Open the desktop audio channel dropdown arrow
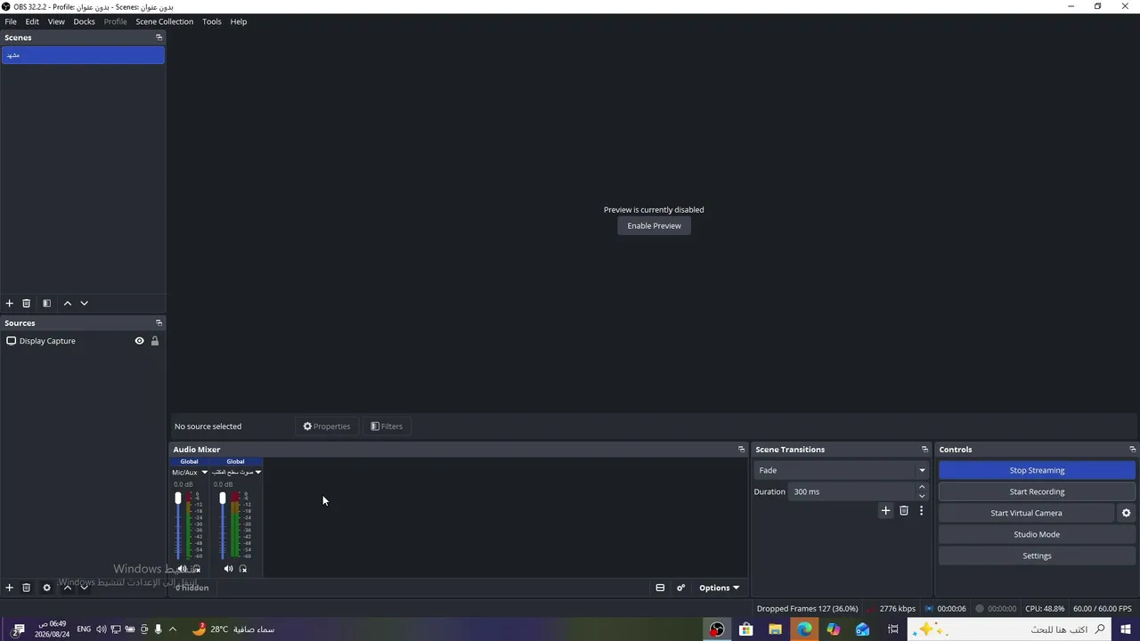The image size is (1140, 641). (258, 473)
